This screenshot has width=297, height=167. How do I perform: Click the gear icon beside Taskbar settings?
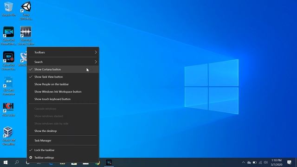(x=31, y=157)
